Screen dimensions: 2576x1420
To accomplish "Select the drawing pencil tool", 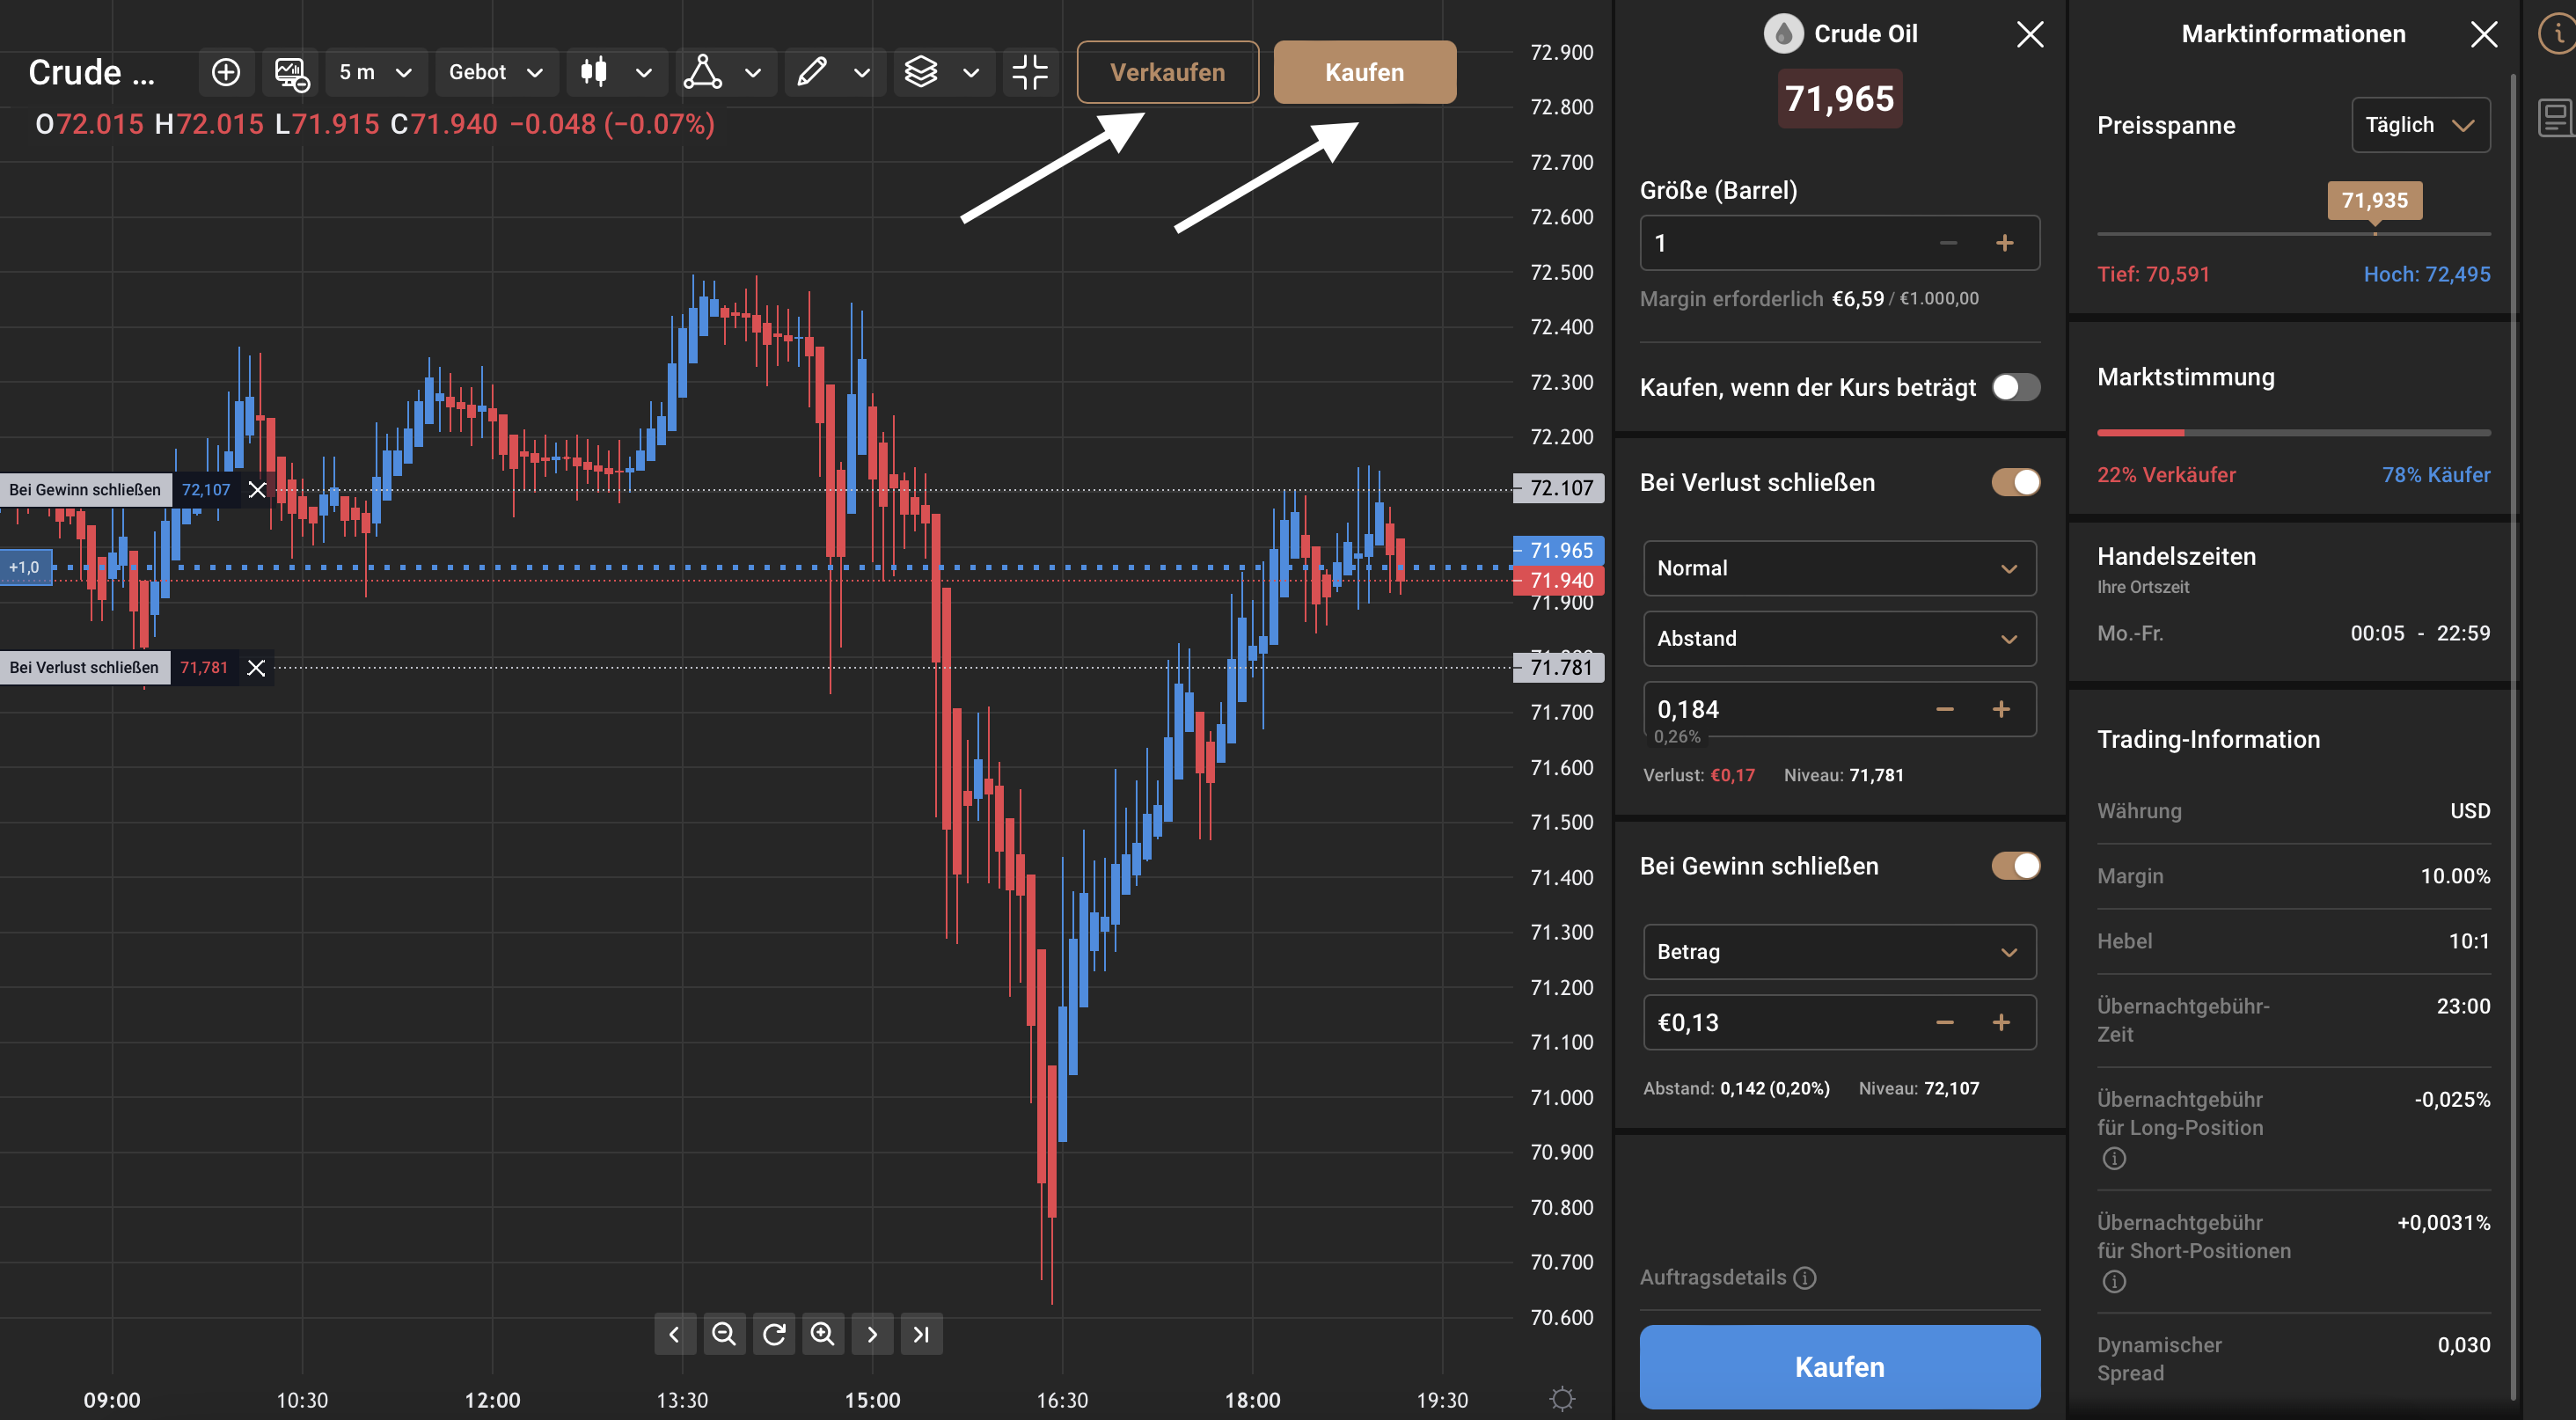I will point(811,72).
